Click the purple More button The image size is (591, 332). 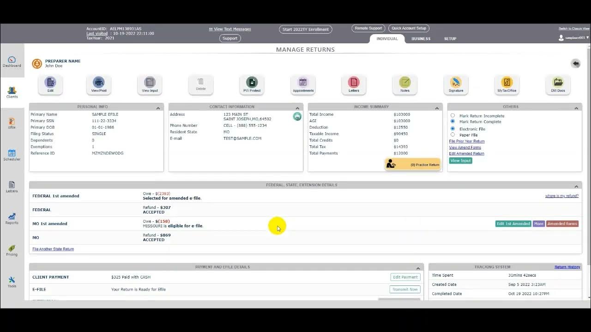[539, 224]
